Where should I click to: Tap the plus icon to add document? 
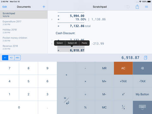pos(44,7)
